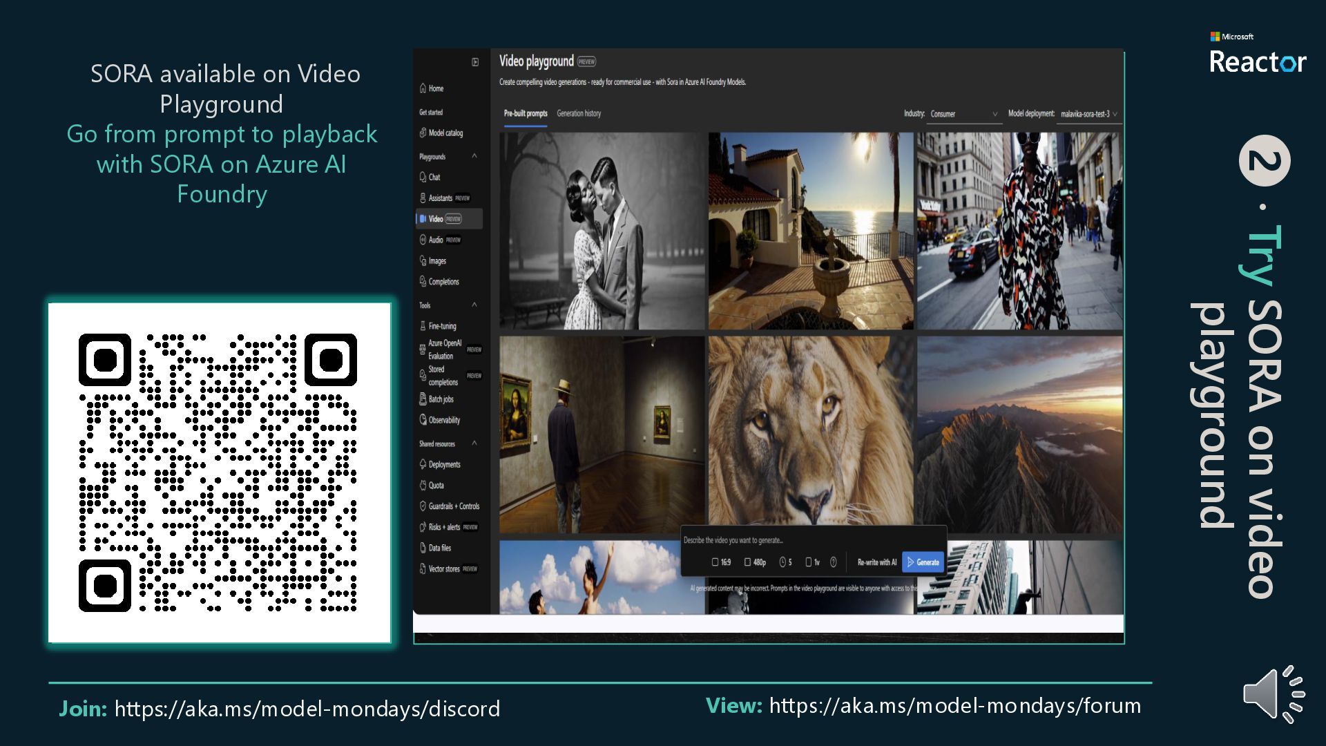Open the Chat playground

click(430, 177)
